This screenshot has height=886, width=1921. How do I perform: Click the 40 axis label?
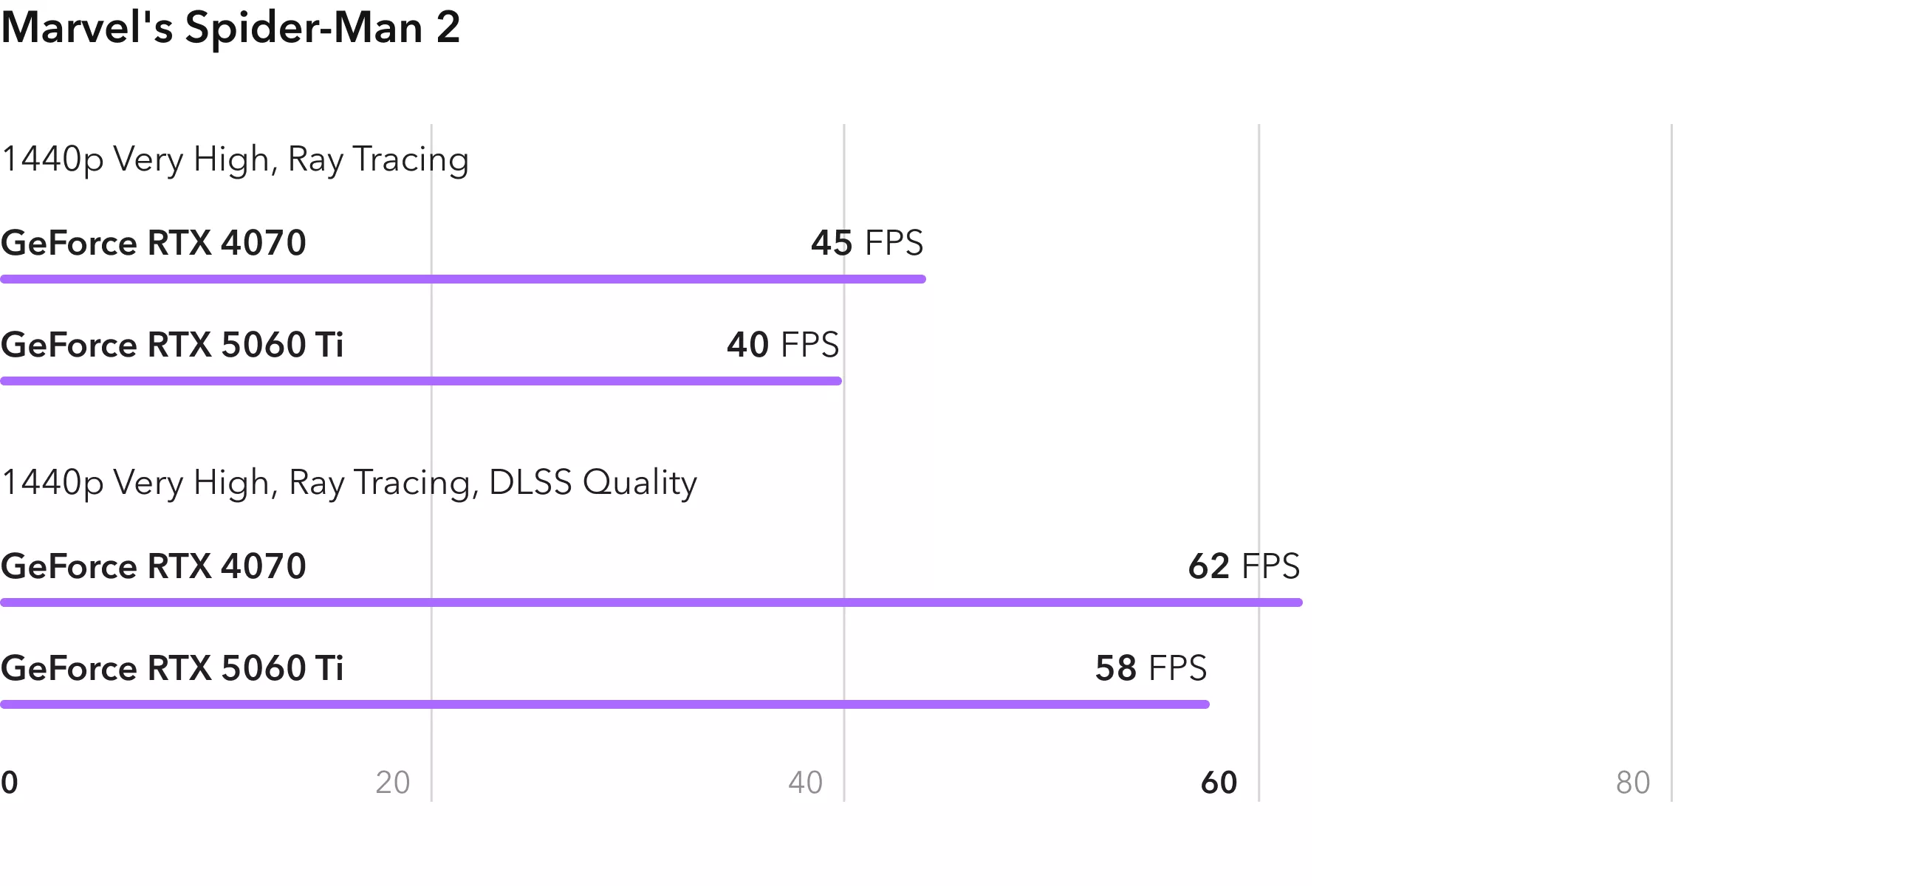(805, 783)
